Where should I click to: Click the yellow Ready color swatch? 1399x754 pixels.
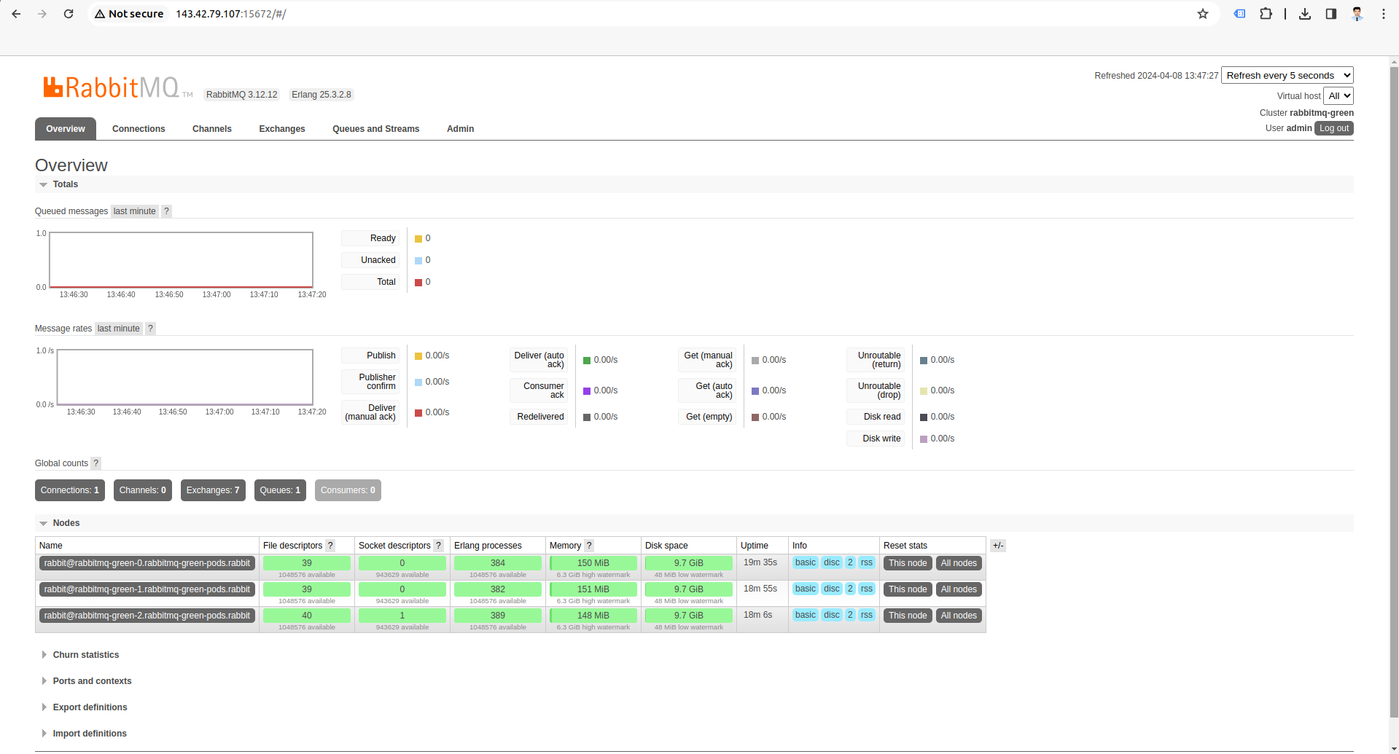pyautogui.click(x=418, y=239)
